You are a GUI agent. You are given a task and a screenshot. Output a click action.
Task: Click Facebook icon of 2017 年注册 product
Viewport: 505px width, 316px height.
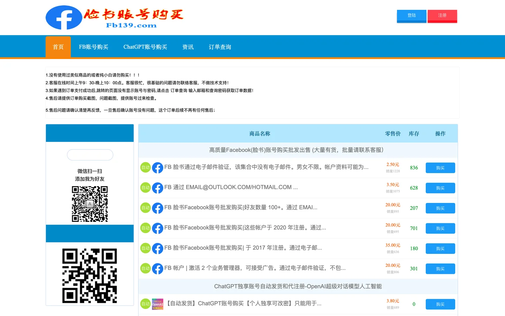click(157, 248)
